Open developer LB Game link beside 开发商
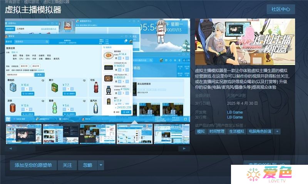The image size is (308, 184). coord(235,112)
